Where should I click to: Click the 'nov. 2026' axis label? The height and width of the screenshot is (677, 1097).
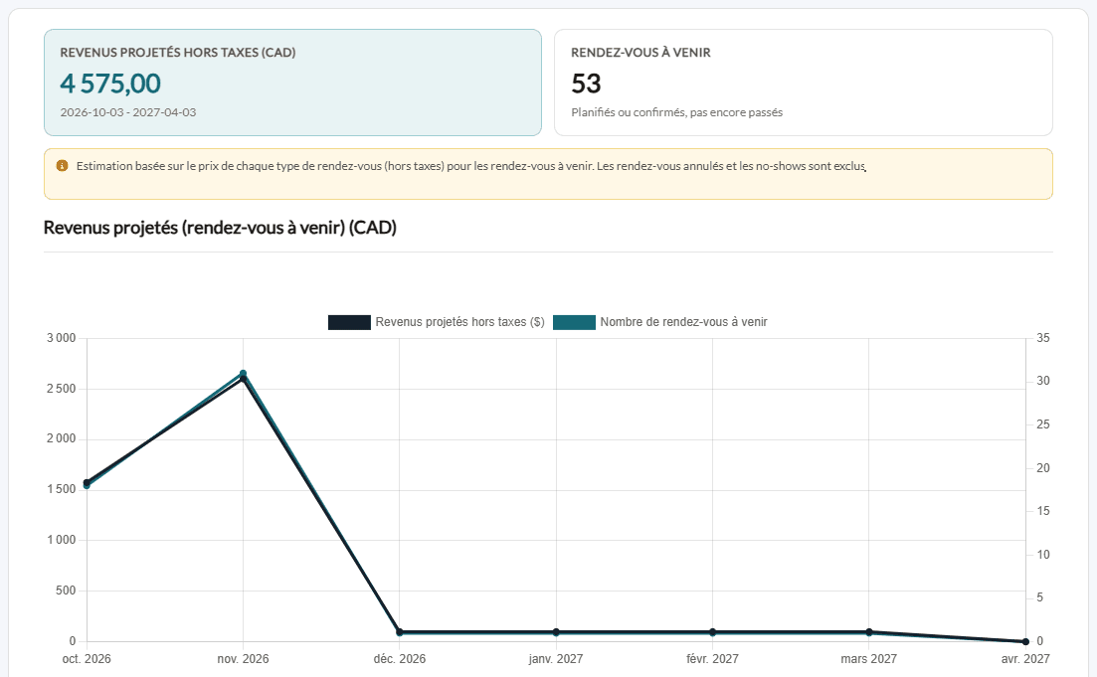(243, 659)
